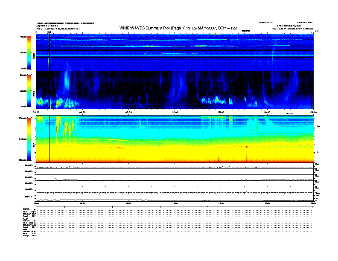Click the black calibration line in RAD2 spectrogram
The image size is (338, 261).
coord(50,52)
